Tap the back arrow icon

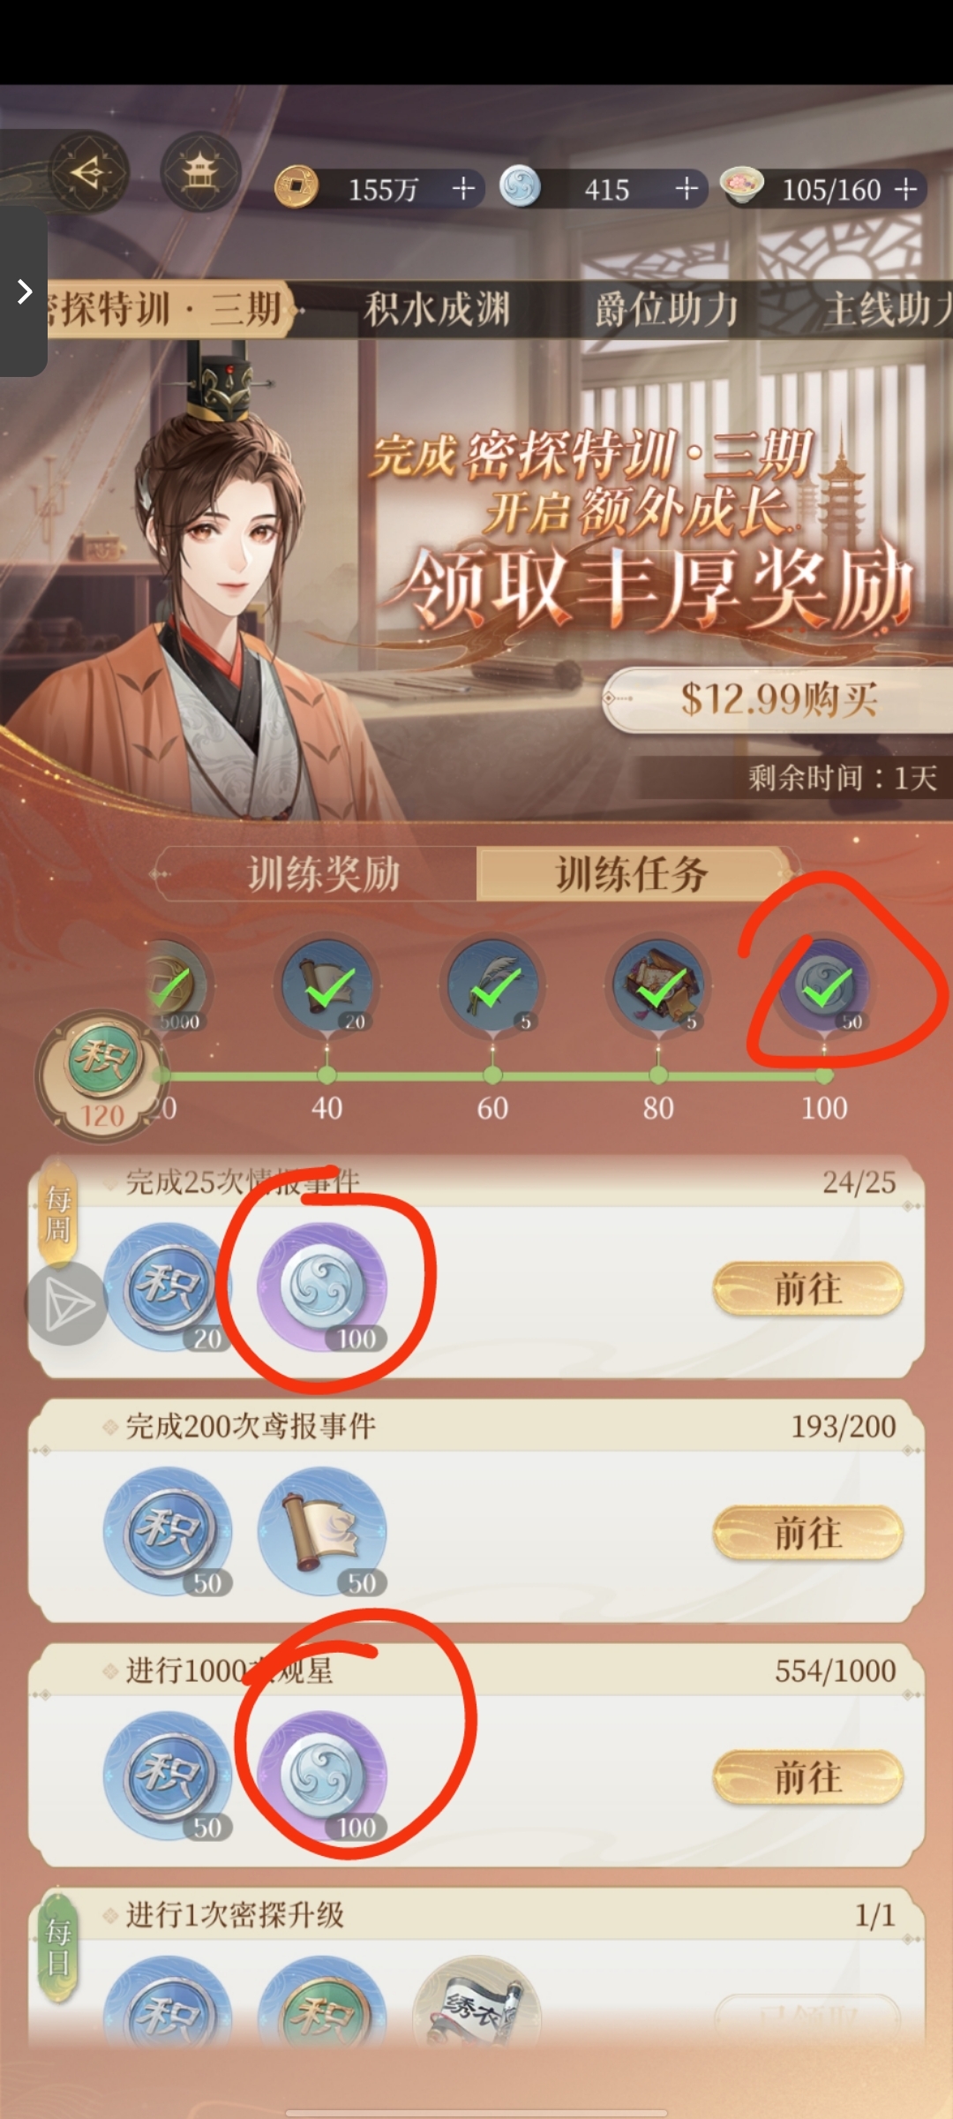pos(87,172)
